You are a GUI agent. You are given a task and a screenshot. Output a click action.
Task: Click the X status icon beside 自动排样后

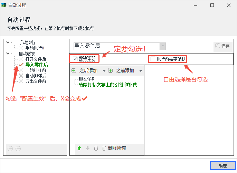click(21, 76)
